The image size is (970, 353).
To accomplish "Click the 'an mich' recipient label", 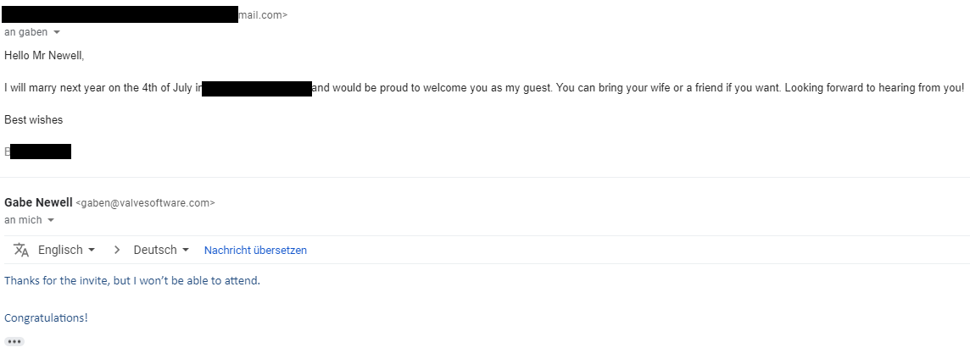I will (23, 220).
